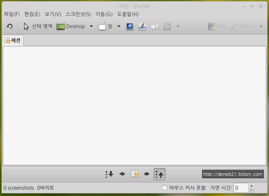This screenshot has height=196, width=269.
Task: Switch to the 세션 tab
Action: coord(13,40)
